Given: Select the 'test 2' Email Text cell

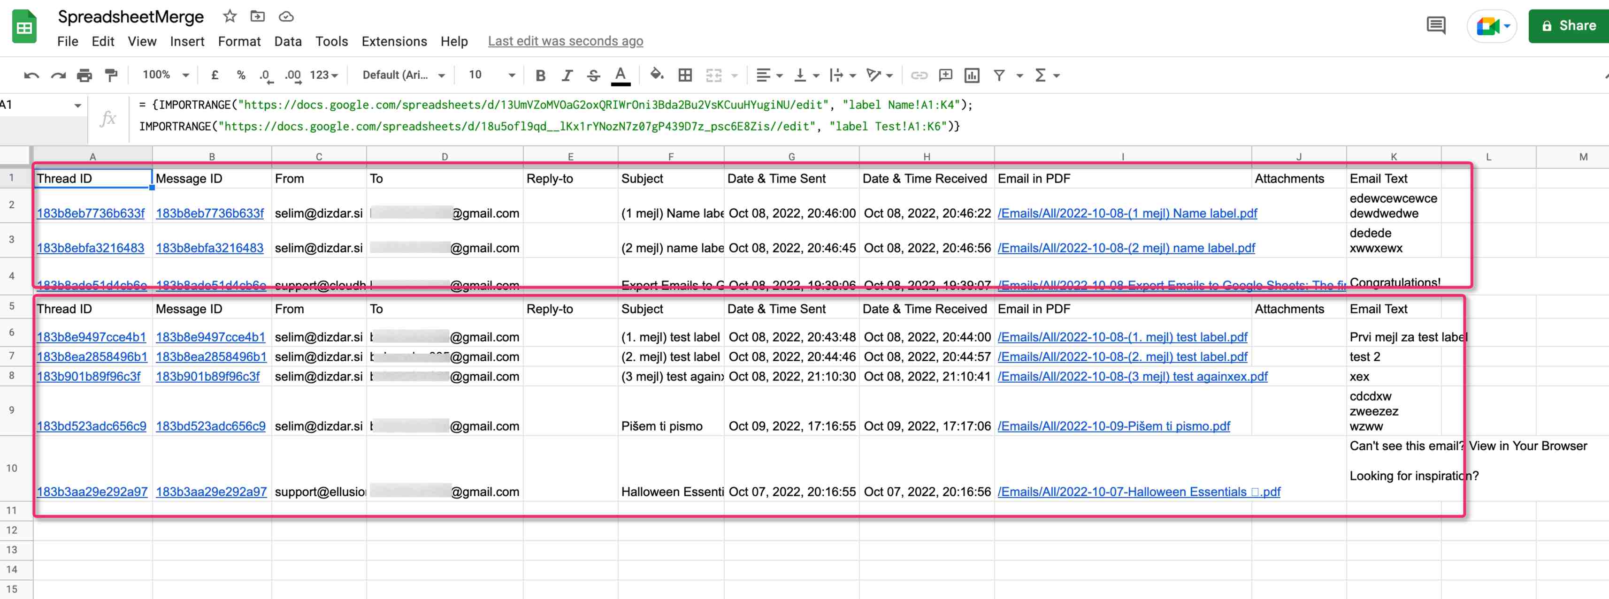Looking at the screenshot, I should pos(1394,357).
